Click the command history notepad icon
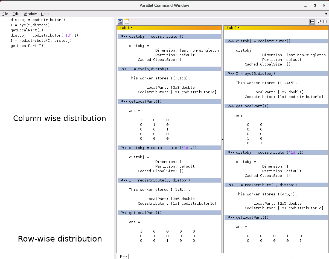Image resolution: width=329 pixels, height=259 pixels. pyautogui.click(x=127, y=21)
